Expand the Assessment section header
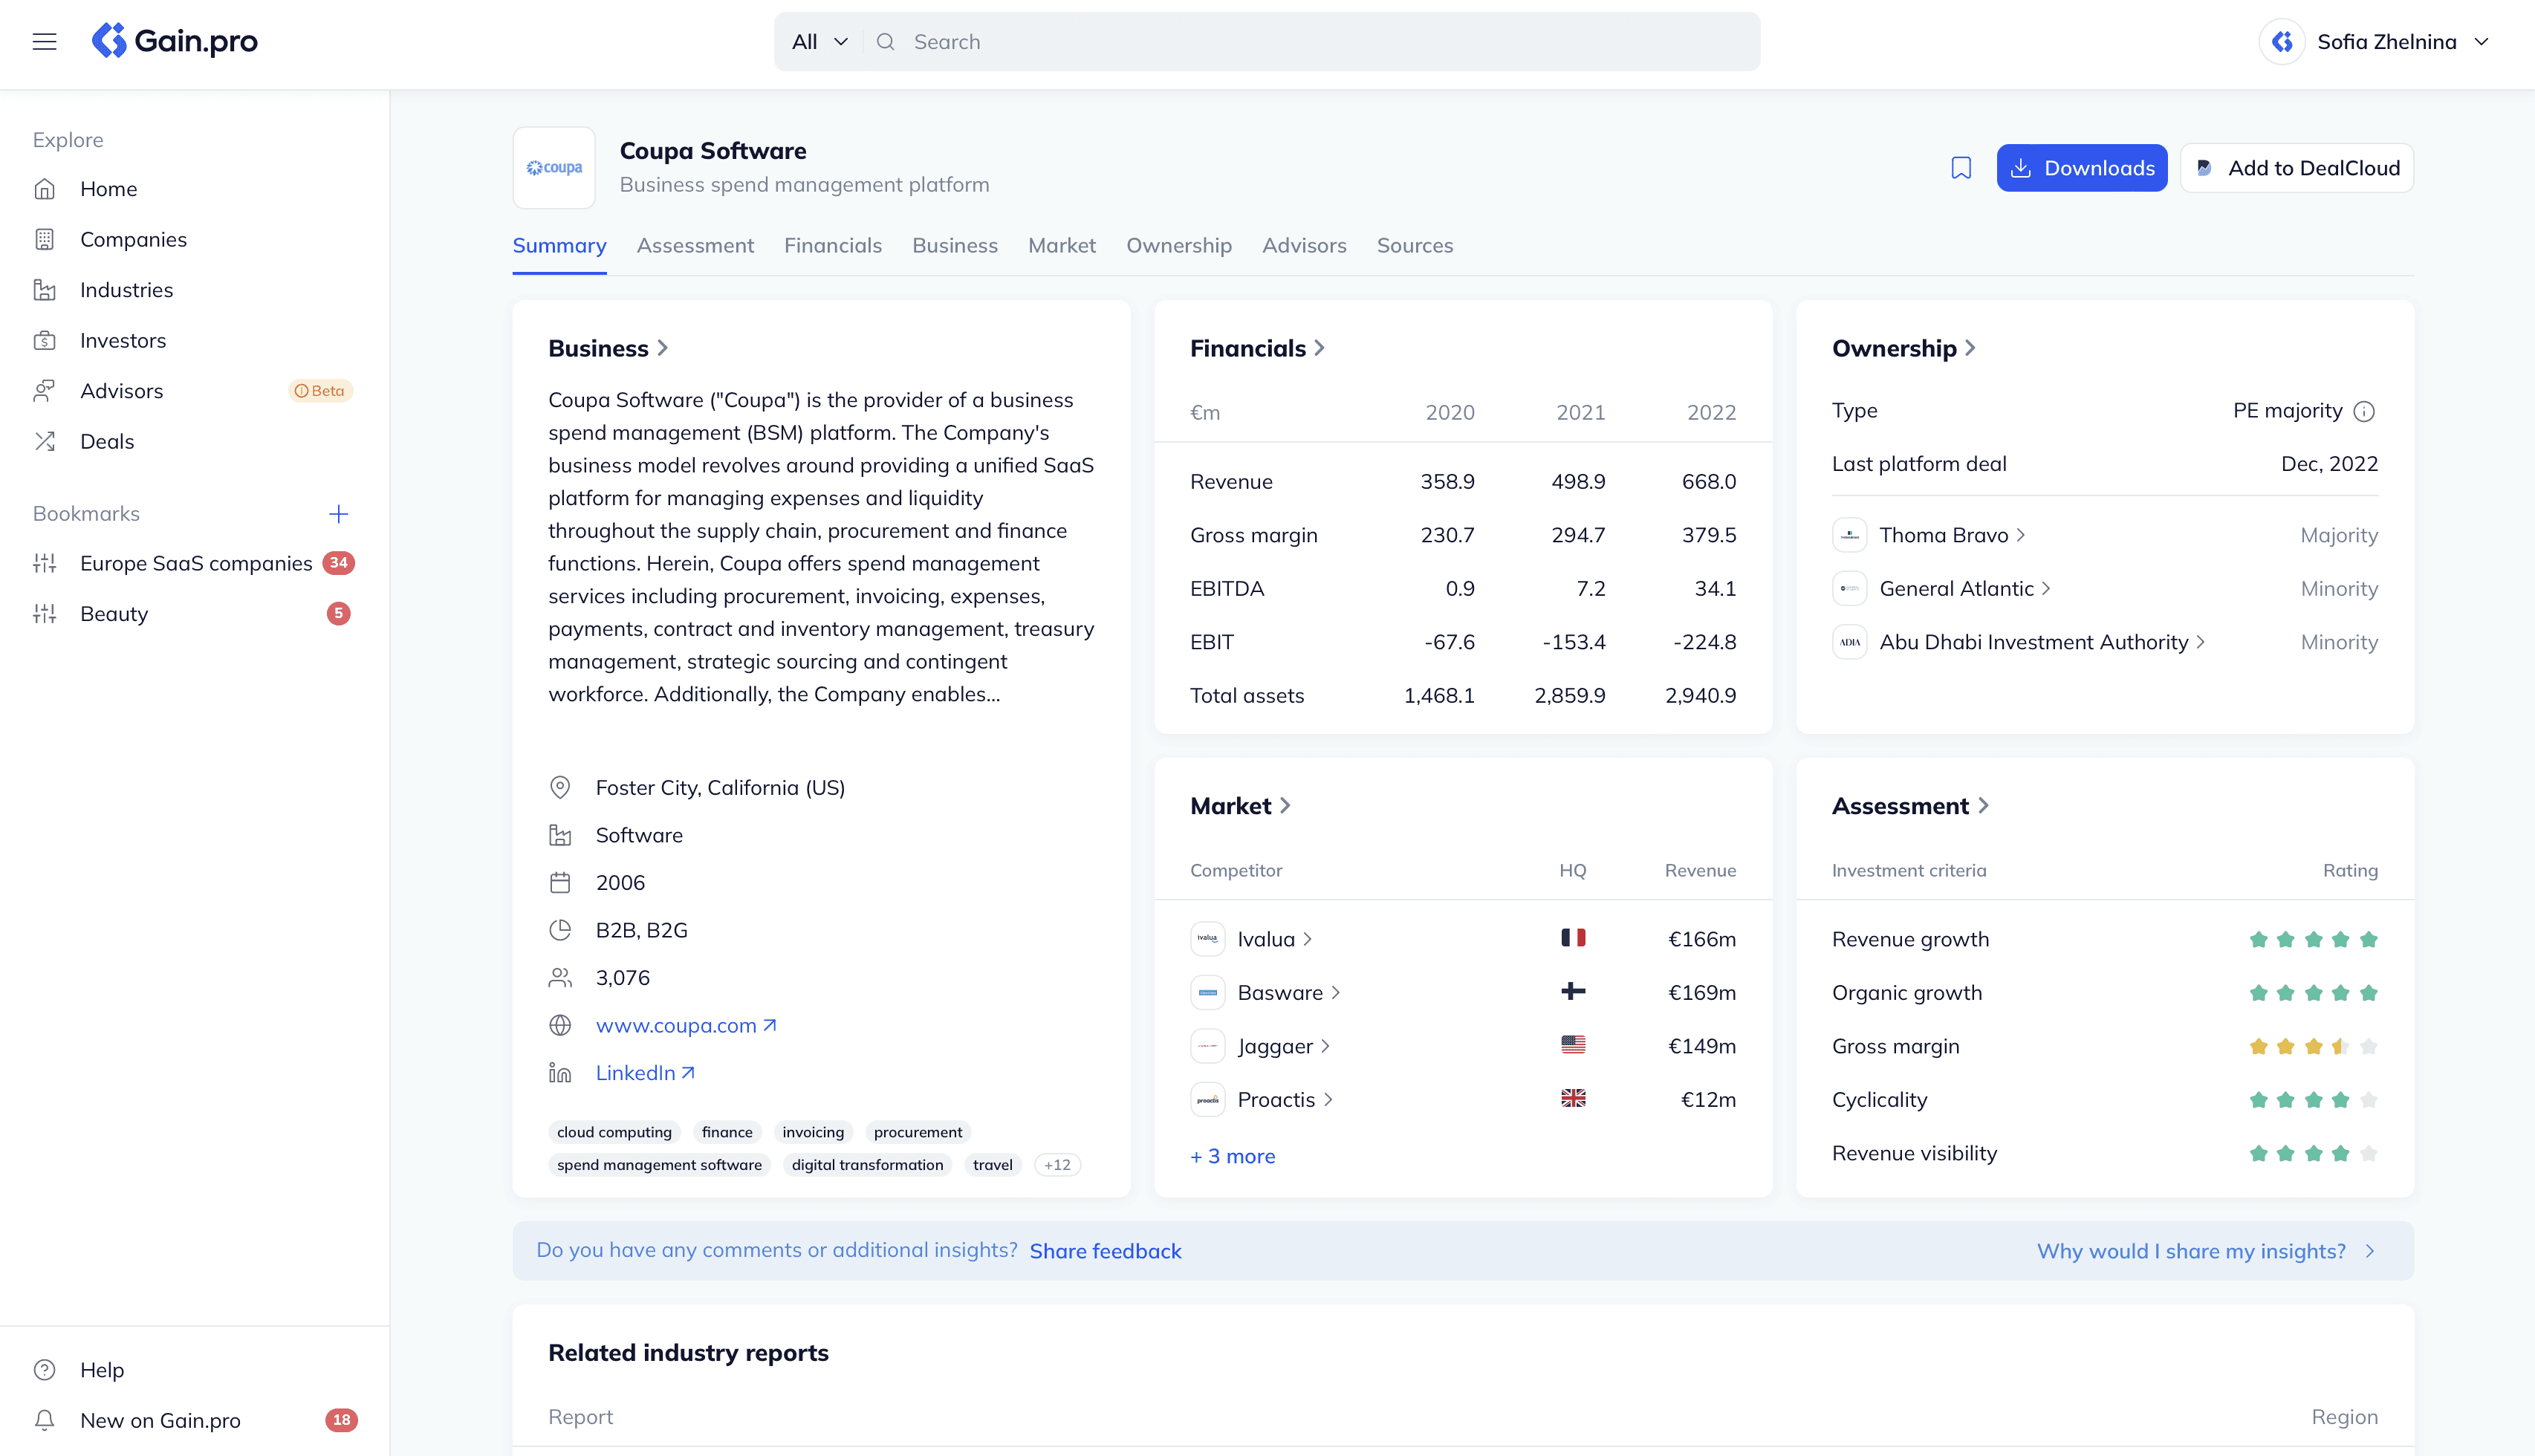2535x1456 pixels. point(1910,806)
